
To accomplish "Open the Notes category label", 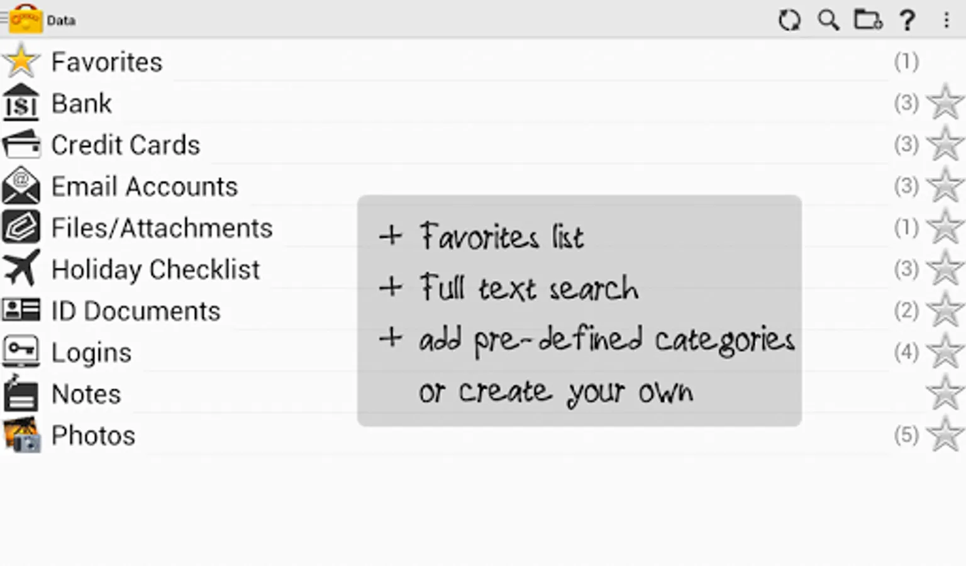I will coord(86,394).
